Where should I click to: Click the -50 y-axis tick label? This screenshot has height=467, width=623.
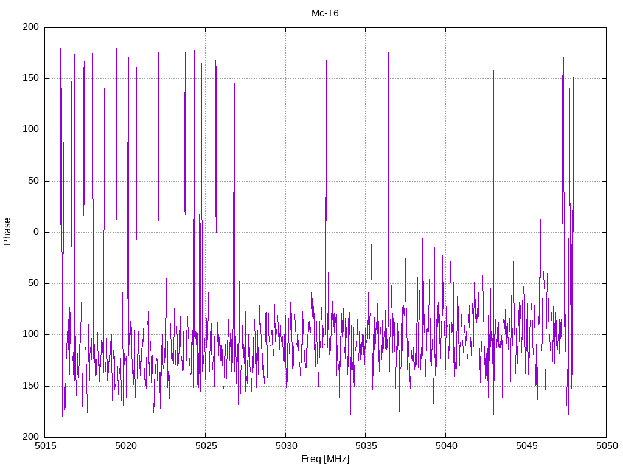[32, 283]
